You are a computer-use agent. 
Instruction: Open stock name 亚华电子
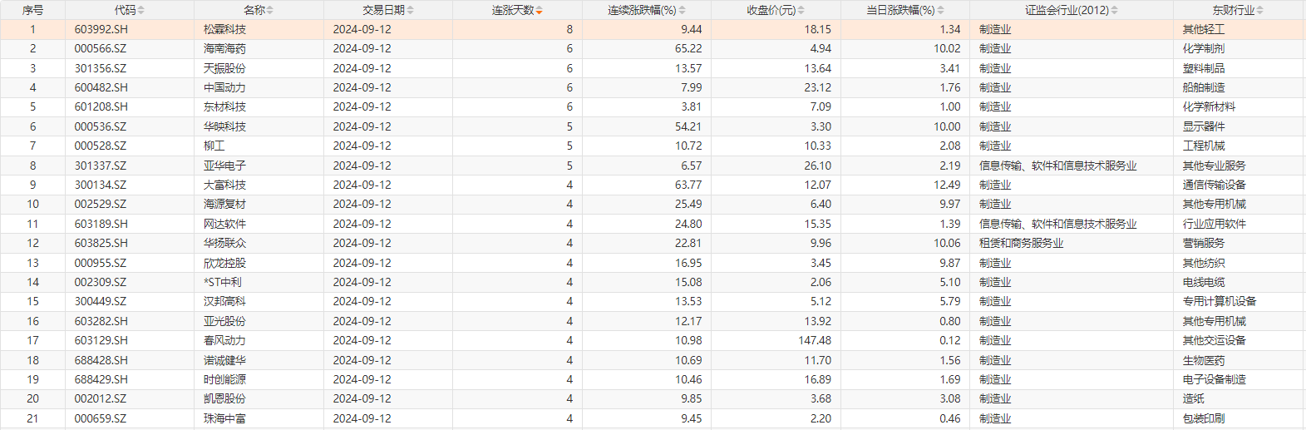tap(224, 166)
